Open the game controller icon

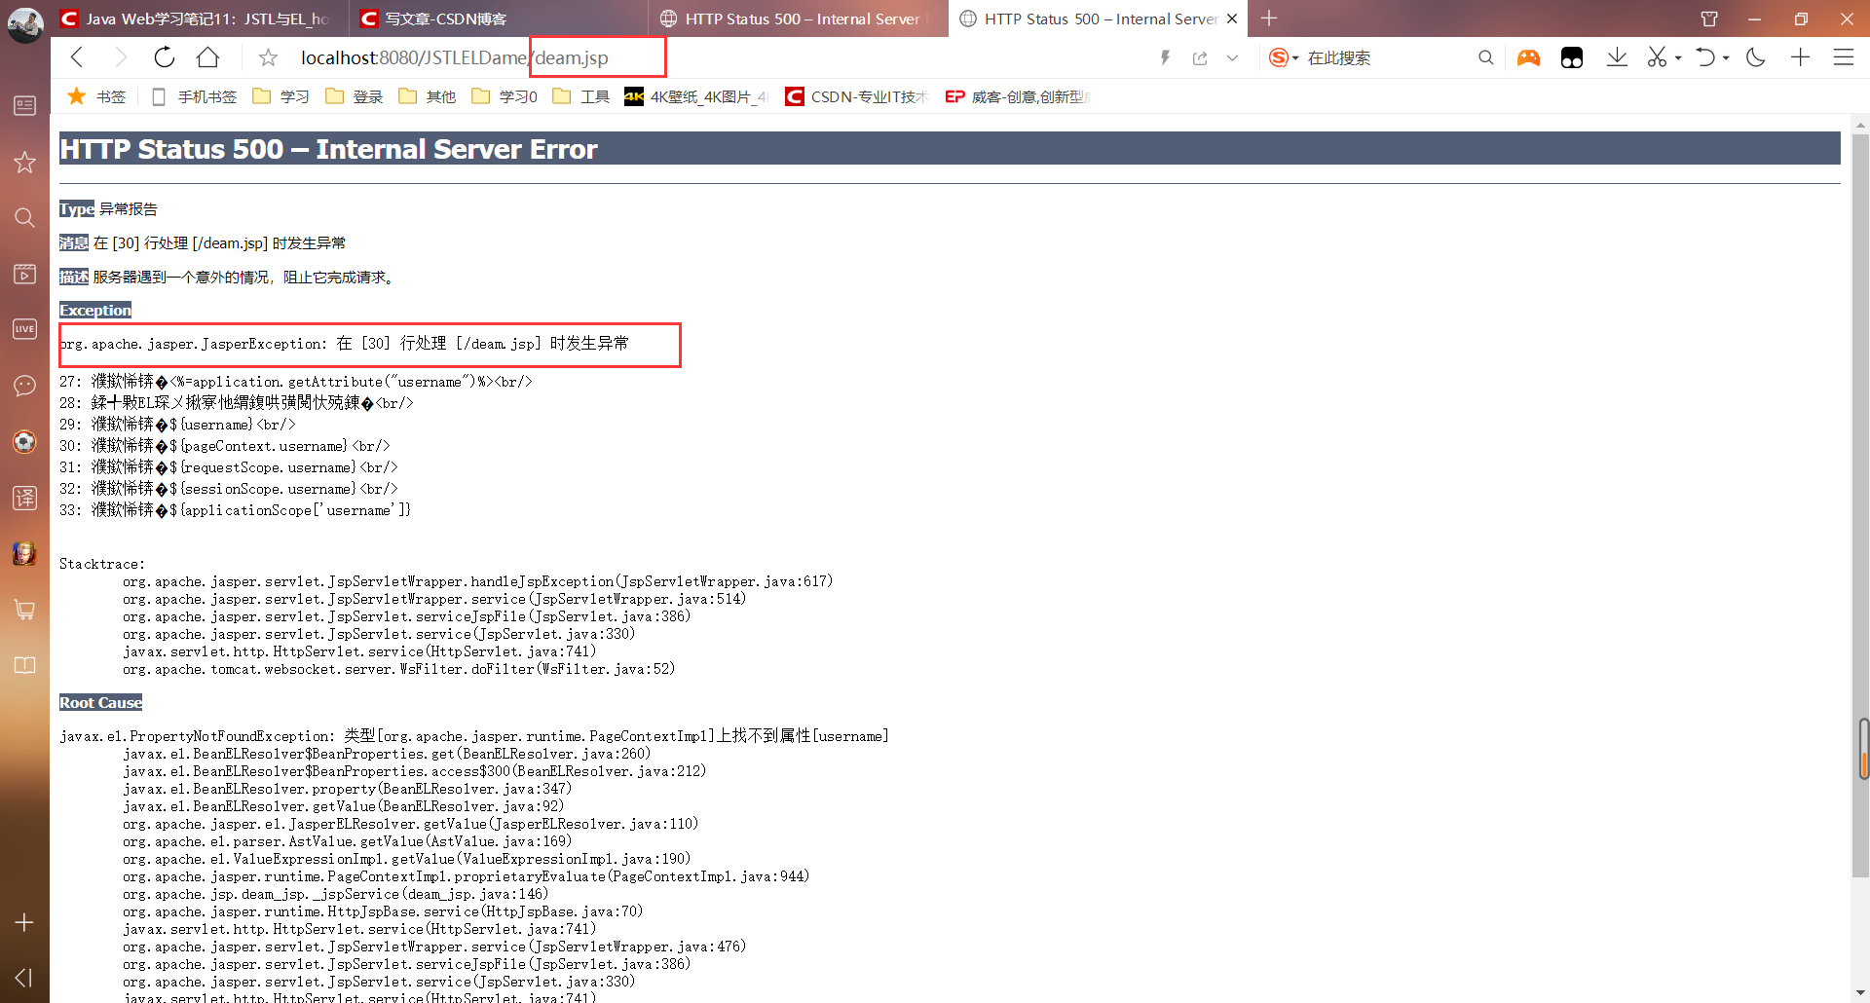click(1528, 58)
